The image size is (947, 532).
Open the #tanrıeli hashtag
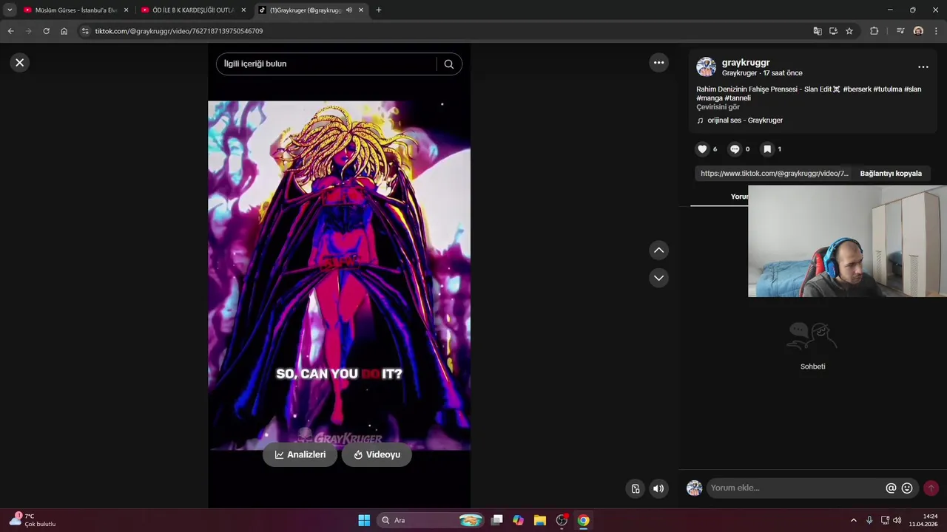coord(738,98)
